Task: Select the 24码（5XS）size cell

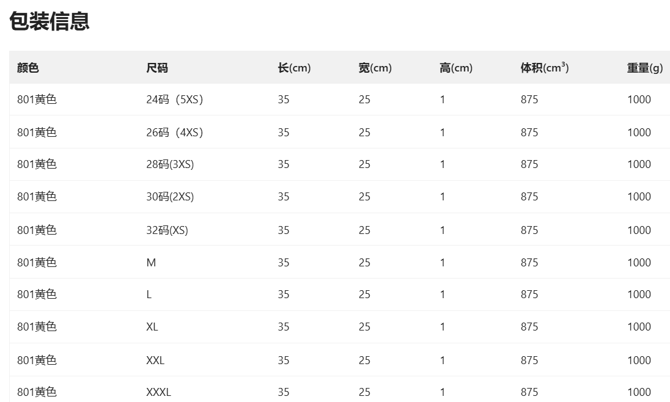Action: pos(174,100)
